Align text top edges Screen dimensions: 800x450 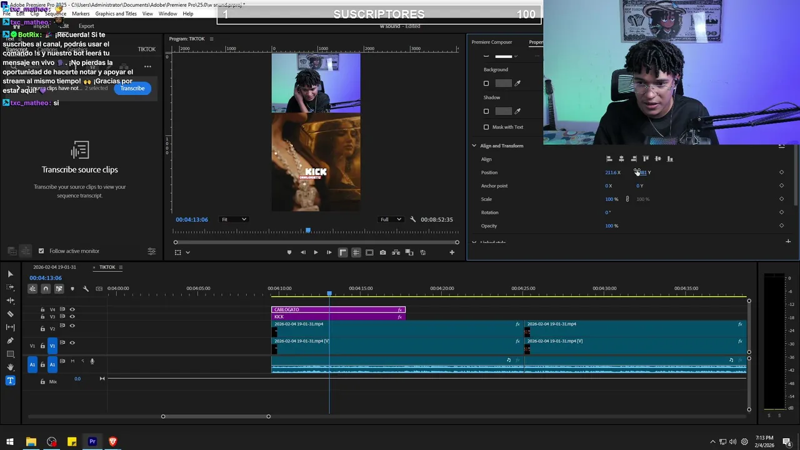tap(646, 159)
